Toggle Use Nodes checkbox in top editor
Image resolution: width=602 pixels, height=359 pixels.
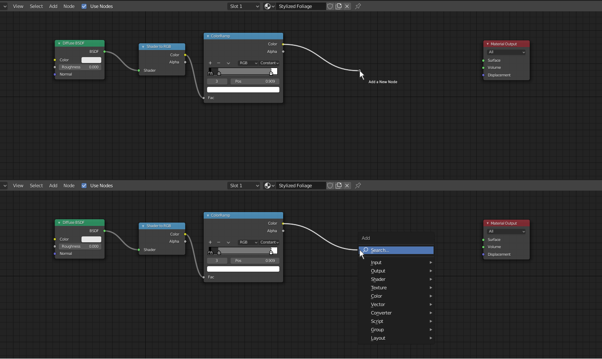click(x=84, y=6)
